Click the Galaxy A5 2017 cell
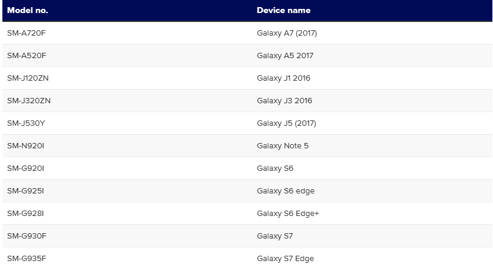Viewport: 493px width, 267px height. (x=285, y=56)
